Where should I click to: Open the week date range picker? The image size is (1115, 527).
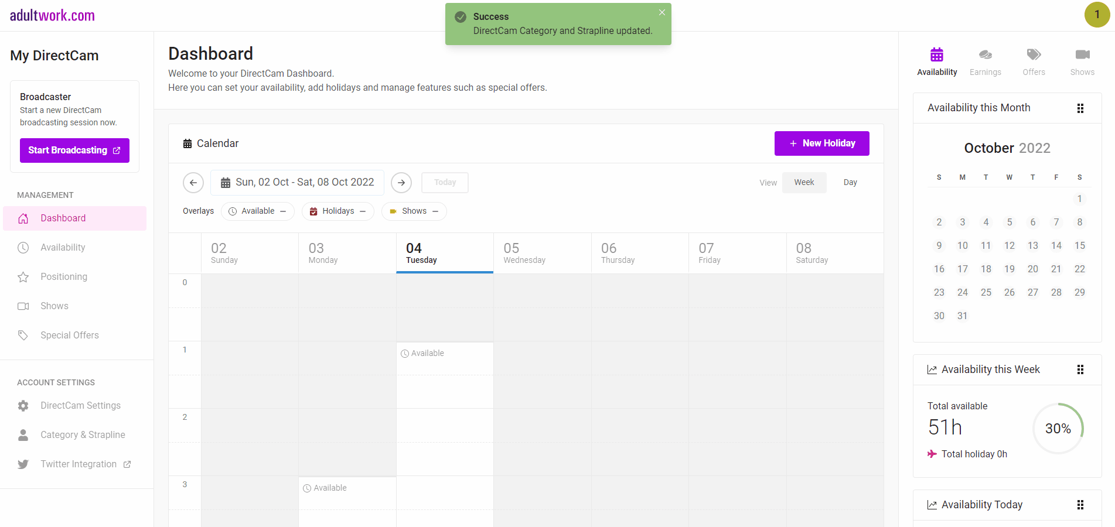click(297, 183)
